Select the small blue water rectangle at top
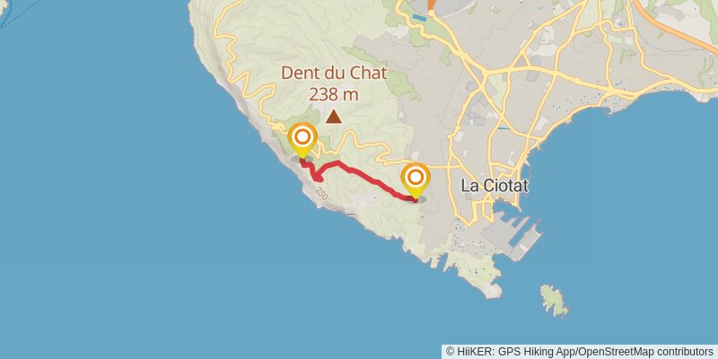The image size is (718, 359). tap(418, 17)
